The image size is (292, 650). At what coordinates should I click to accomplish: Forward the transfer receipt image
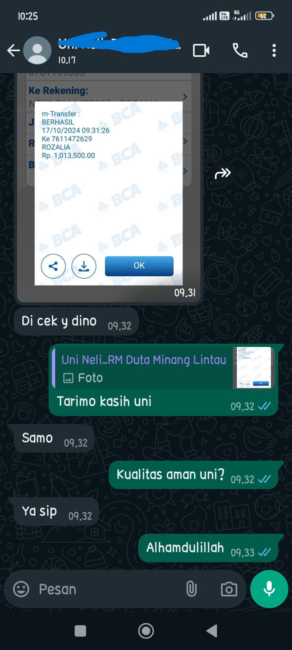tap(222, 174)
